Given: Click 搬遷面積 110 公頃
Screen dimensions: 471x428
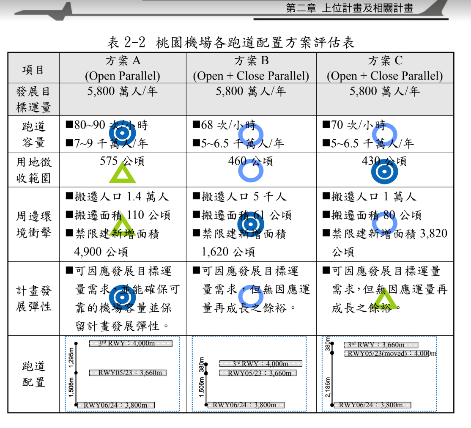Looking at the screenshot, I should tap(118, 215).
